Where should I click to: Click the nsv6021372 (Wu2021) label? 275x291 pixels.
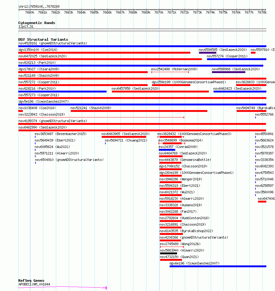coord(177,192)
